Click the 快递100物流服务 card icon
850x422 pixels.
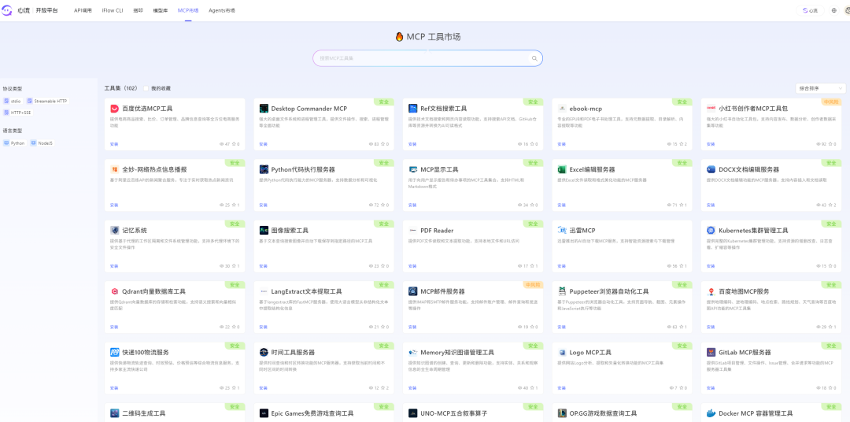coord(114,352)
